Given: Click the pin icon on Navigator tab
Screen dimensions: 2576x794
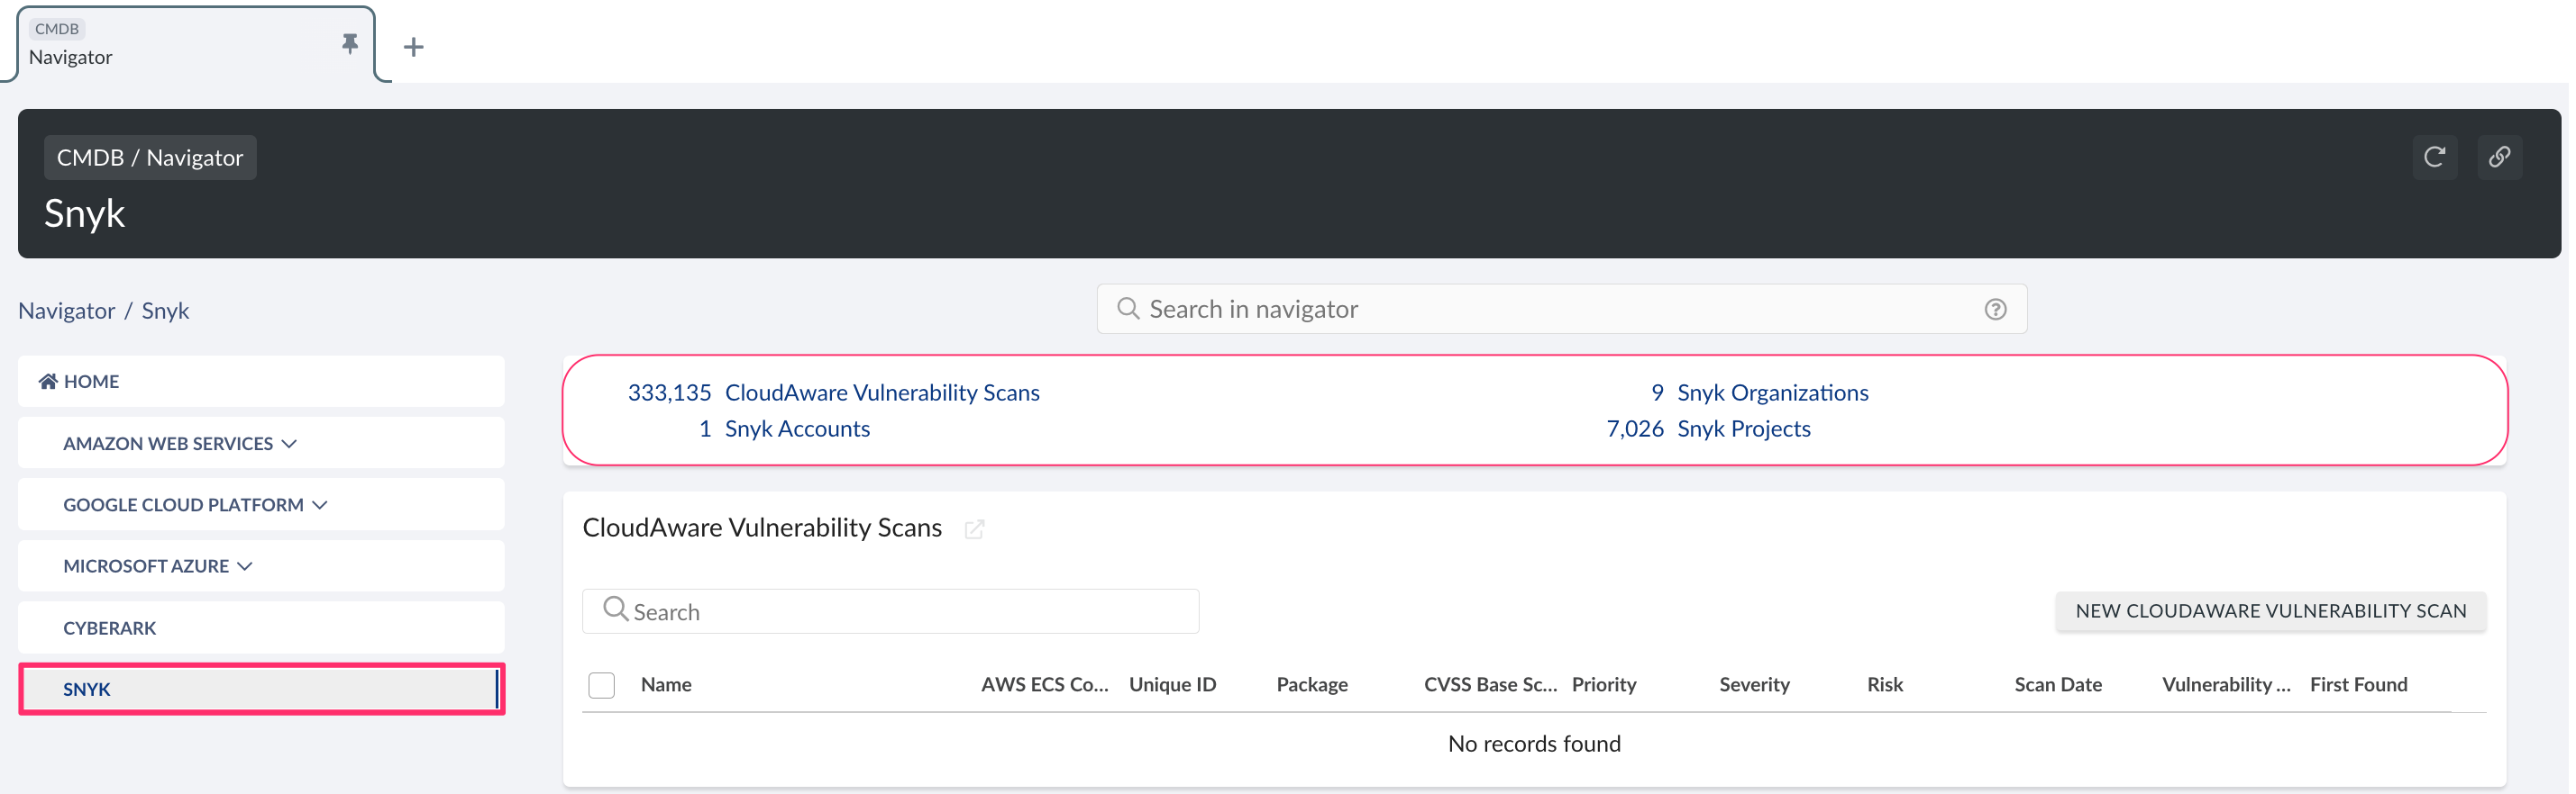Looking at the screenshot, I should click(x=349, y=44).
